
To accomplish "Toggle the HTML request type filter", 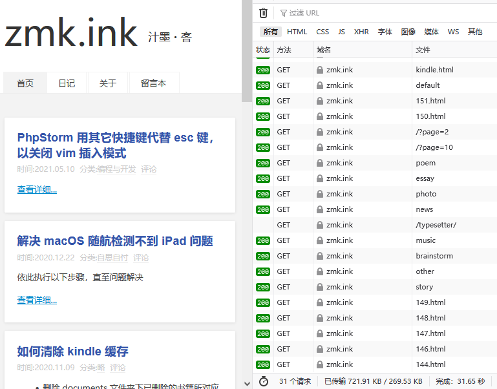I will click(x=297, y=32).
